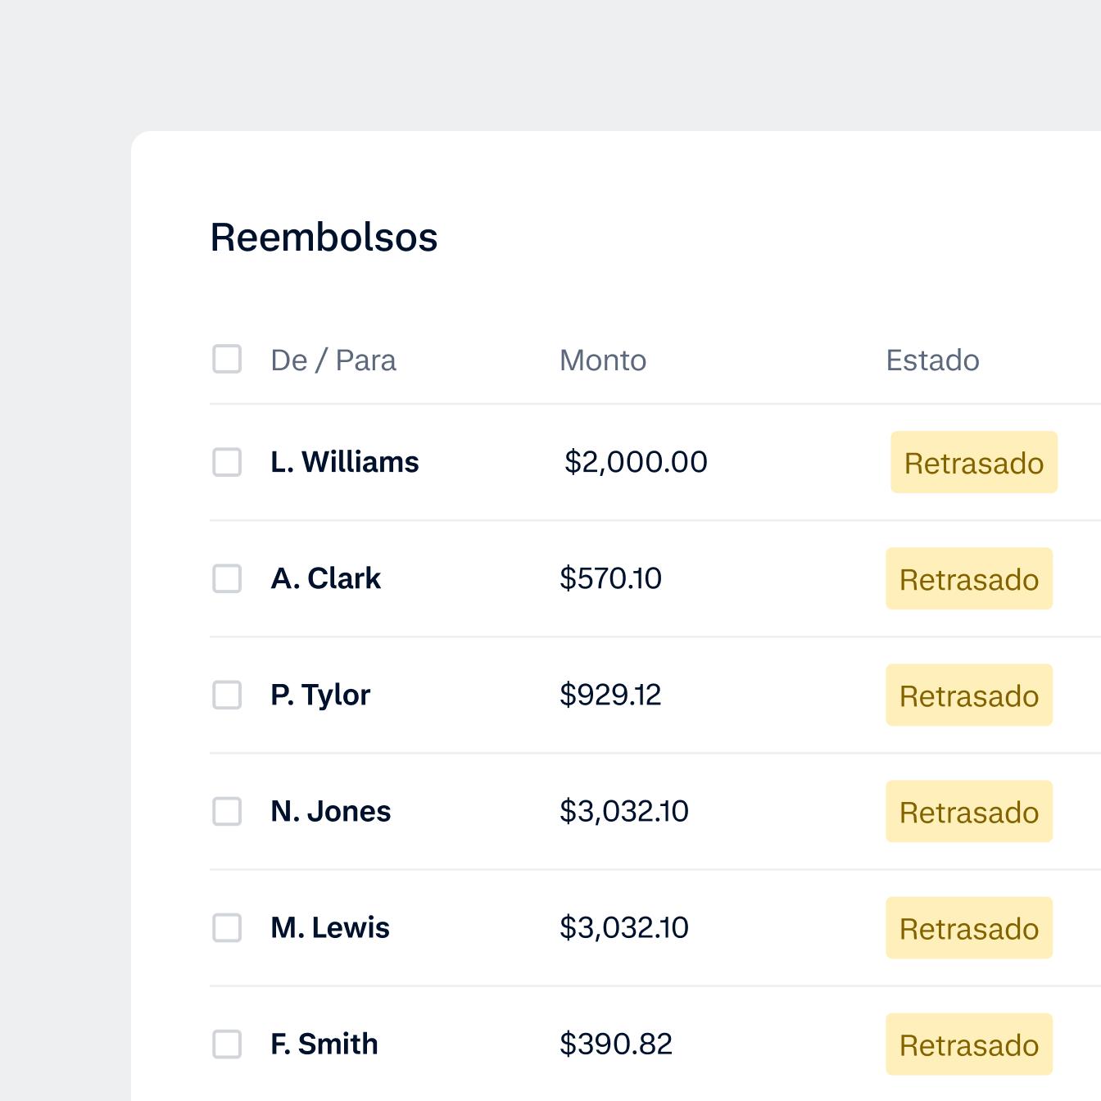Sort by the Monto column header

[x=603, y=360]
